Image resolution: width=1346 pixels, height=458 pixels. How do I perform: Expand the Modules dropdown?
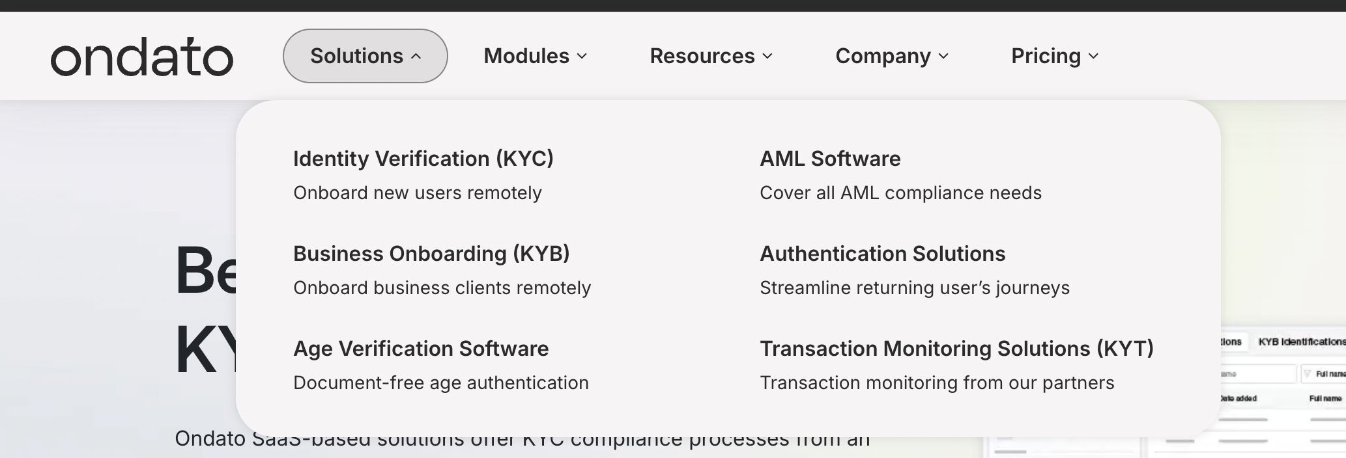click(535, 56)
